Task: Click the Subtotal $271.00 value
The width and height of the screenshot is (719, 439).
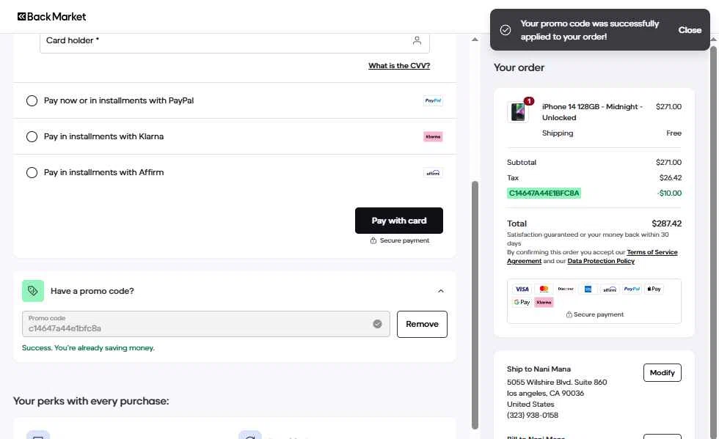Action: (668, 162)
